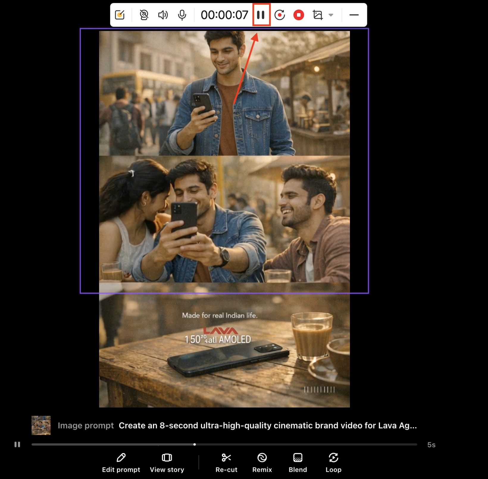This screenshot has width=488, height=479.
Task: Stop the recording with the red stop icon
Action: 298,15
